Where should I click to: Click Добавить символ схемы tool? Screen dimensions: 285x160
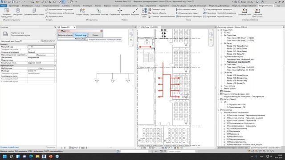click(34, 12)
